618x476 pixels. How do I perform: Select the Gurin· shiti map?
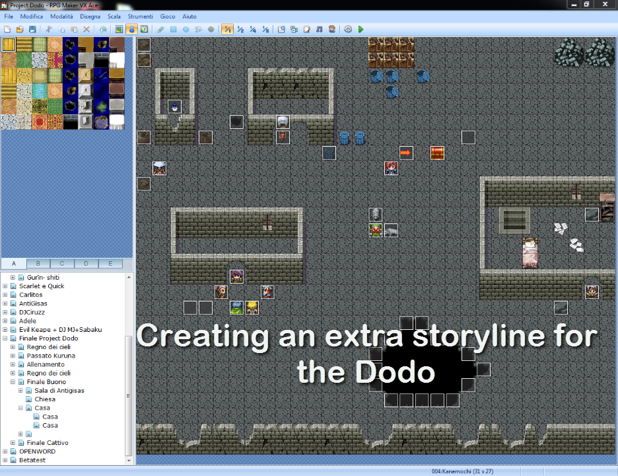click(43, 278)
